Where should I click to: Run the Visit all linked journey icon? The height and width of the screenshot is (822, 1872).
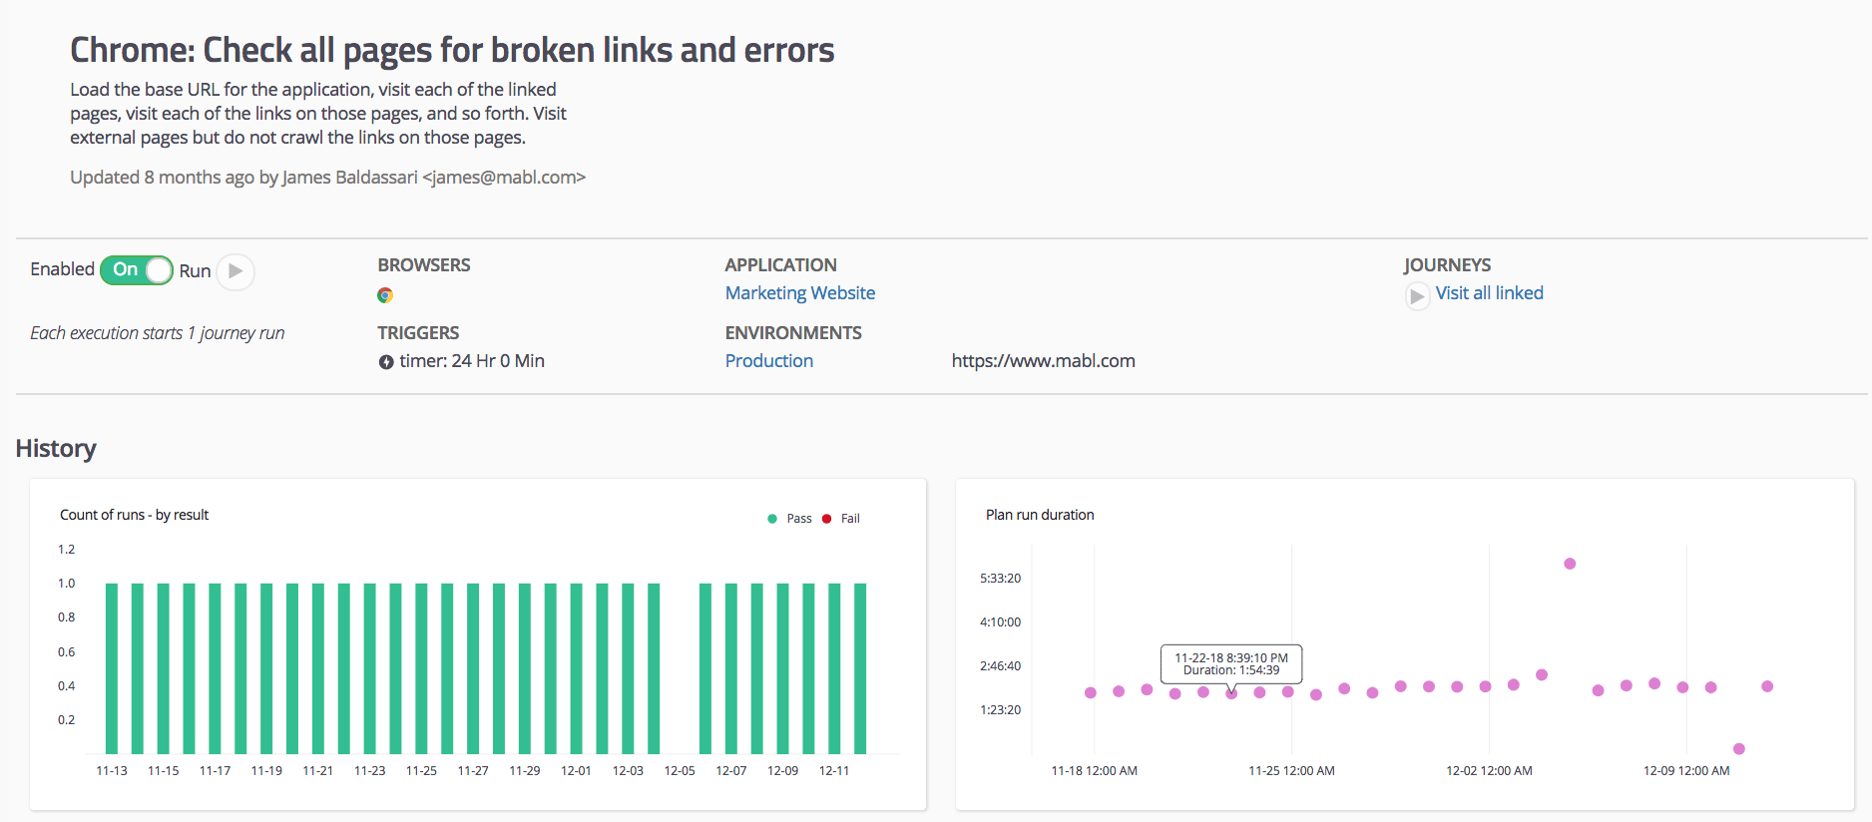(x=1417, y=296)
